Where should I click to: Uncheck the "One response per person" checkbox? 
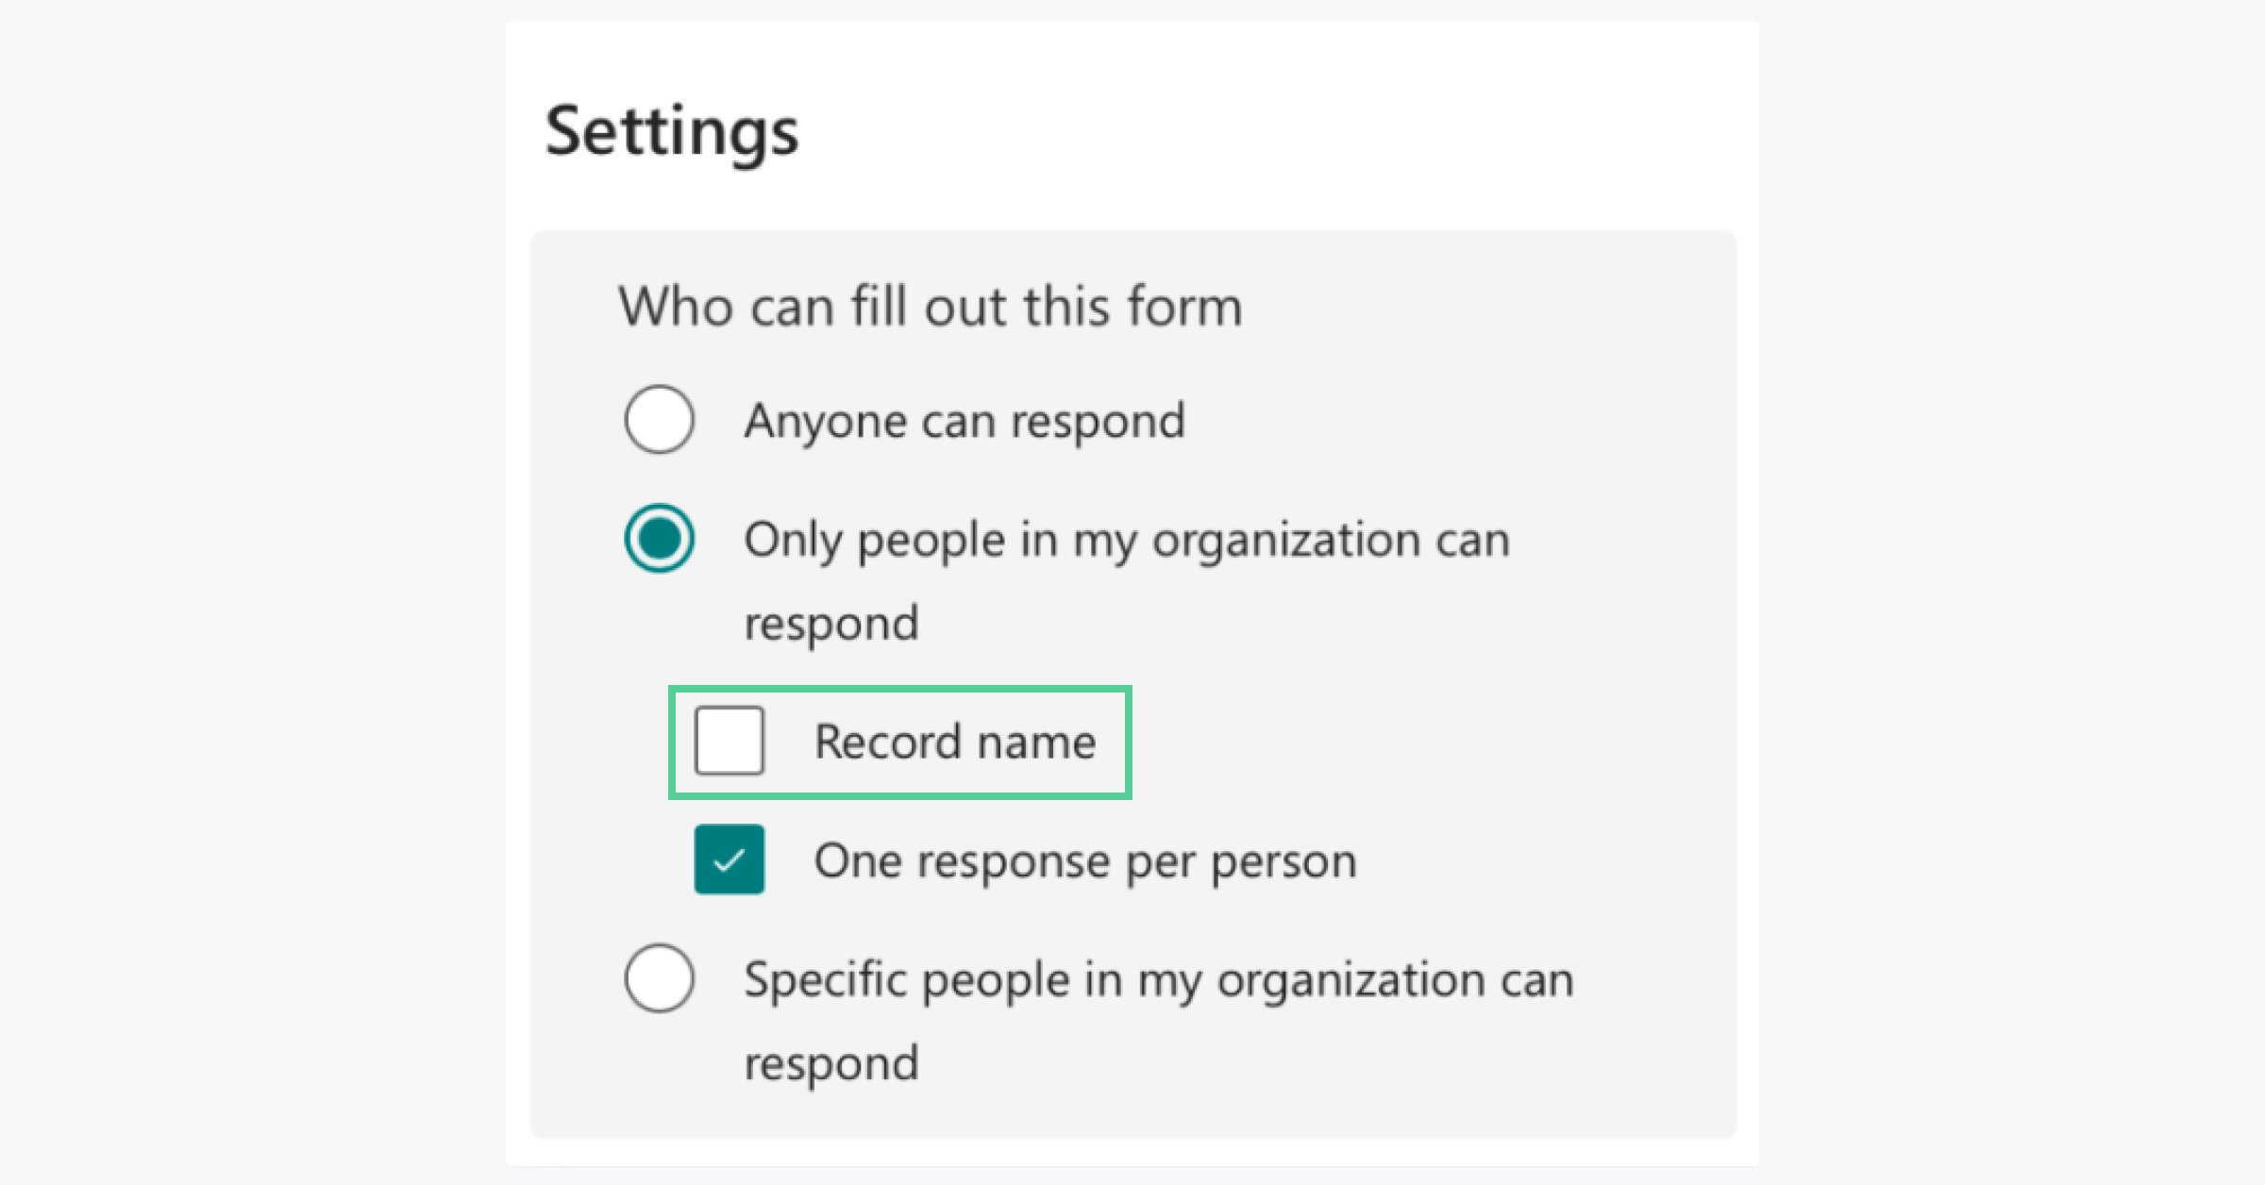pos(729,860)
